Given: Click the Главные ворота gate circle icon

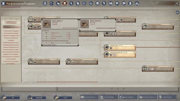Looking at the screenshot, I should tap(144, 68).
